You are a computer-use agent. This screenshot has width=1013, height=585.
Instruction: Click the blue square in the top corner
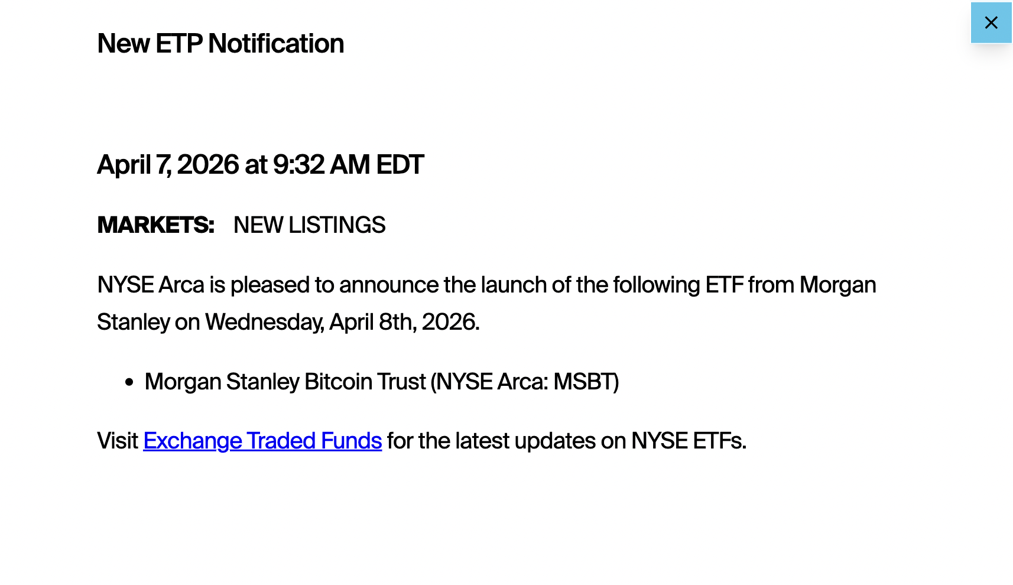pyautogui.click(x=991, y=22)
